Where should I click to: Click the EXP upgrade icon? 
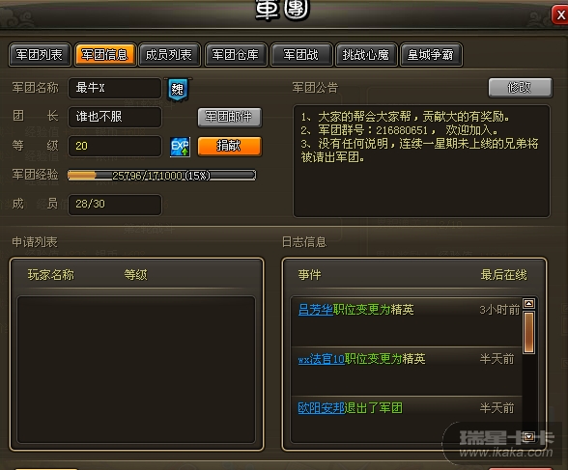[180, 147]
